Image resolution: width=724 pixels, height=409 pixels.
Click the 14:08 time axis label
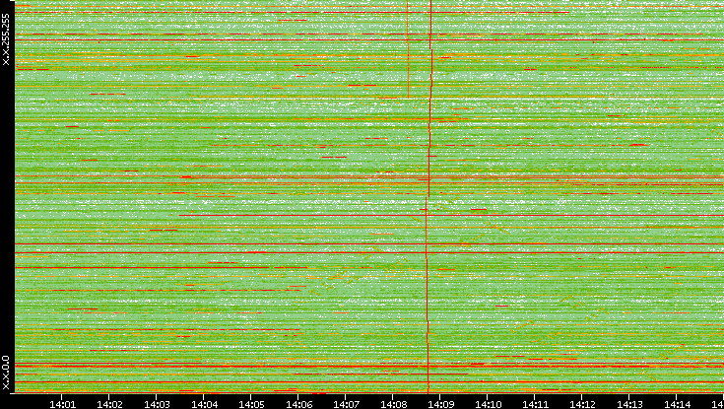392,404
